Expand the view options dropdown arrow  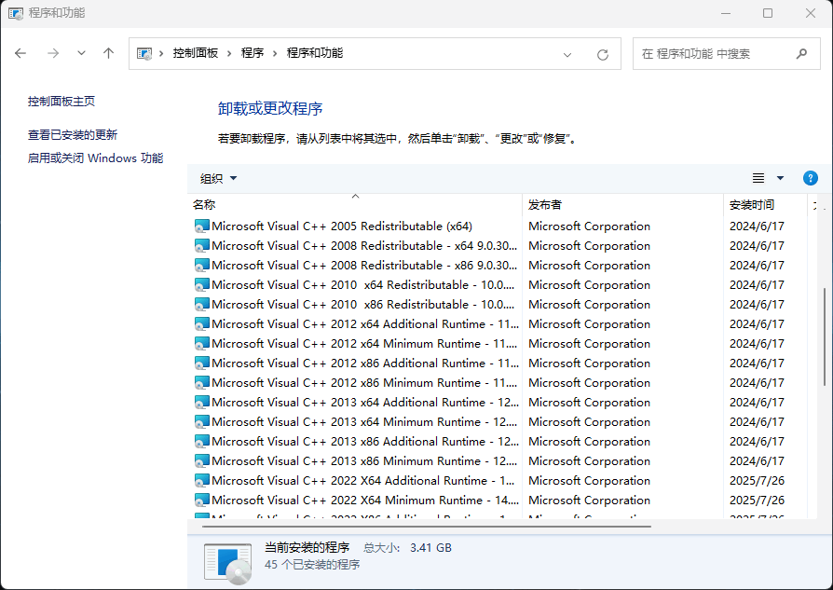780,178
